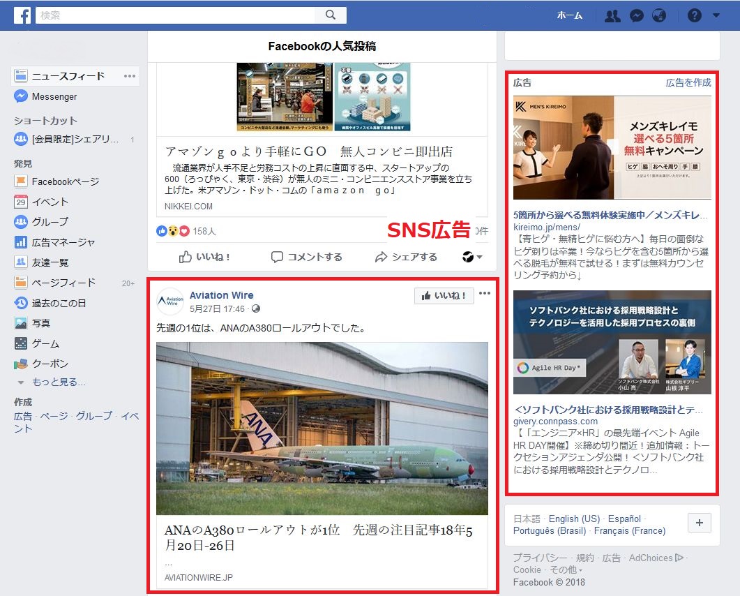Open メンズキレイモ ad banner image
This screenshot has height=596, width=740.
point(612,148)
